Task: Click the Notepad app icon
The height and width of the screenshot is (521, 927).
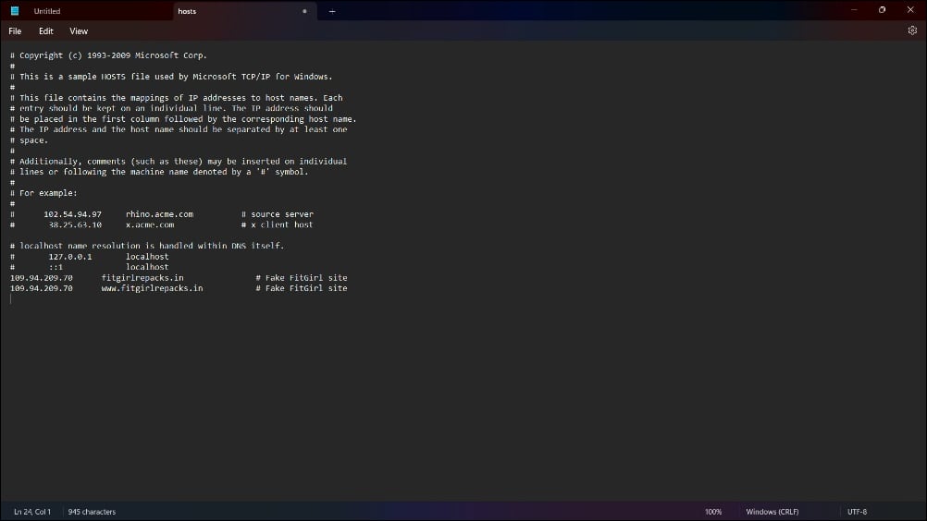Action: pos(15,10)
